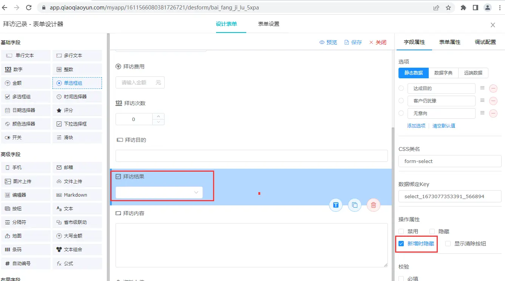Add the 下拉选择框 dropdown component

[77, 124]
